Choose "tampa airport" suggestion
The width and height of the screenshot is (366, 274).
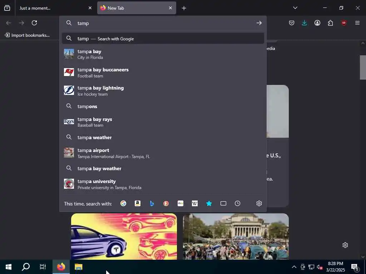tap(163, 153)
